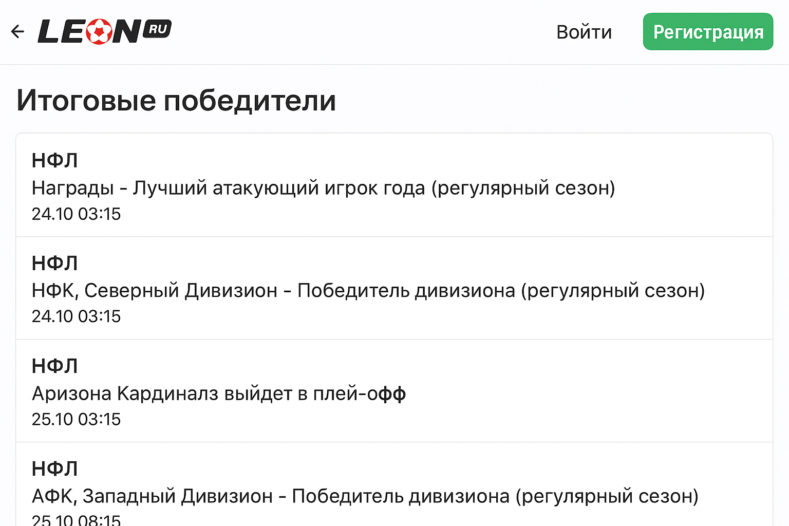Click the 25.10 08:15 date text

coord(76,520)
